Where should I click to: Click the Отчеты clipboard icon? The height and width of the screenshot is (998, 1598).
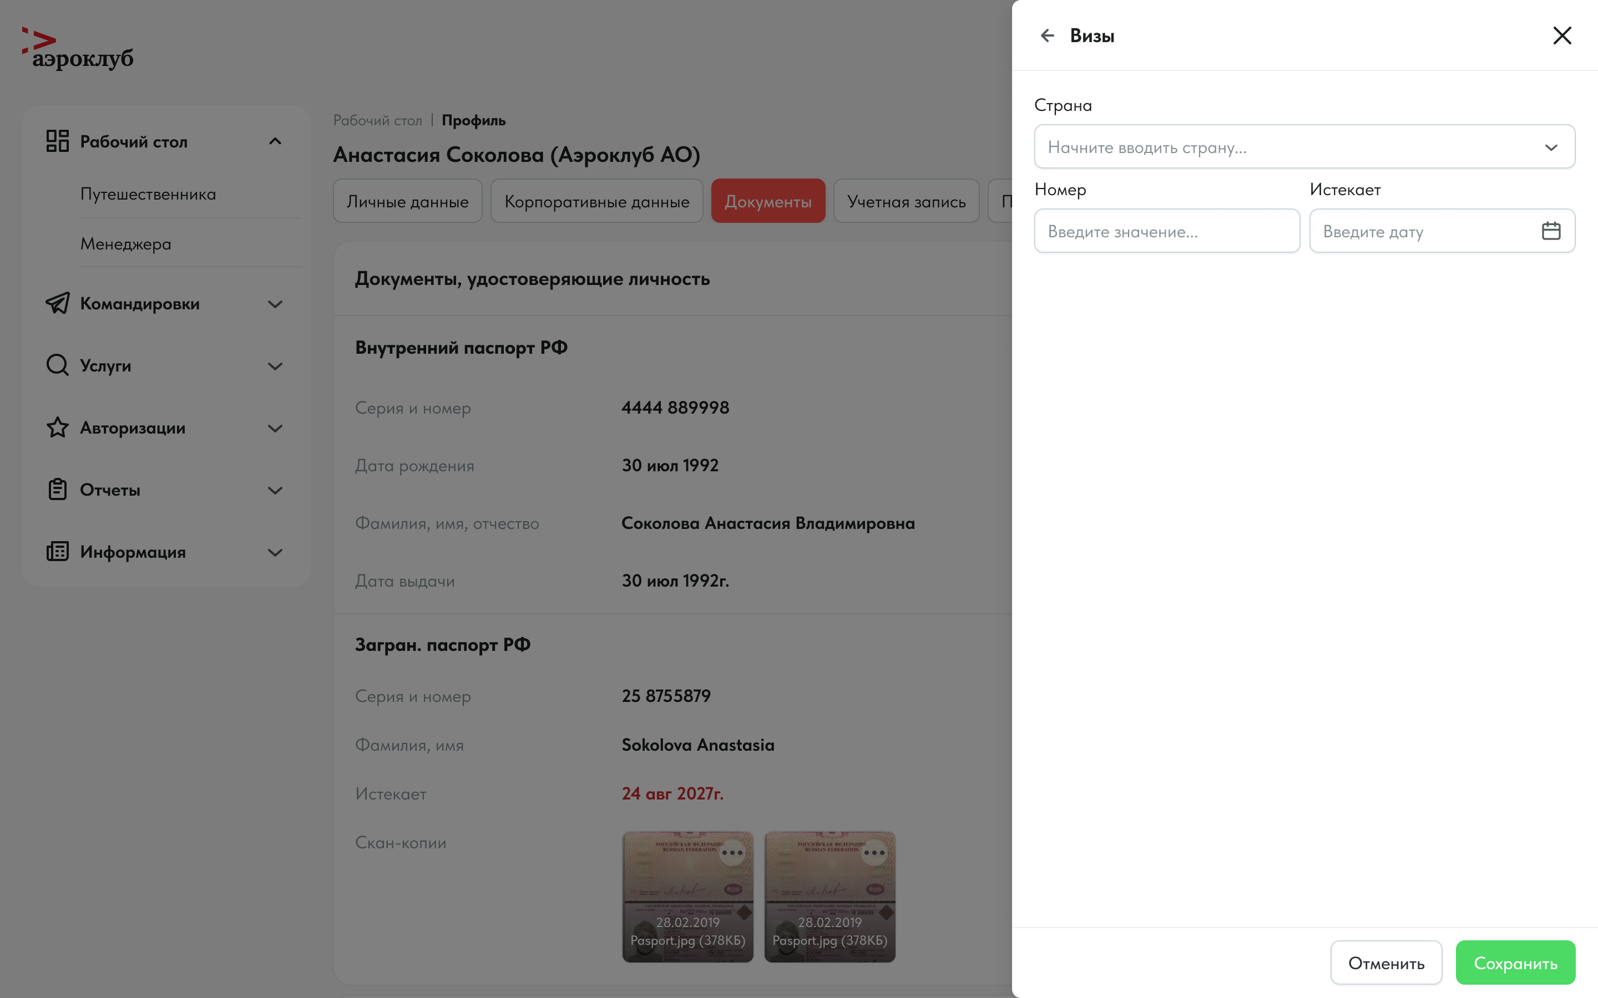click(x=58, y=490)
